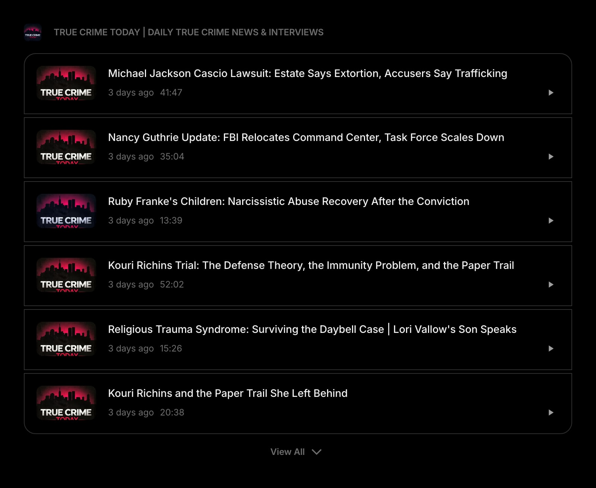Screen dimensions: 596x488
Task: Select the Ruby Franke's Children episode title
Action: tap(288, 201)
